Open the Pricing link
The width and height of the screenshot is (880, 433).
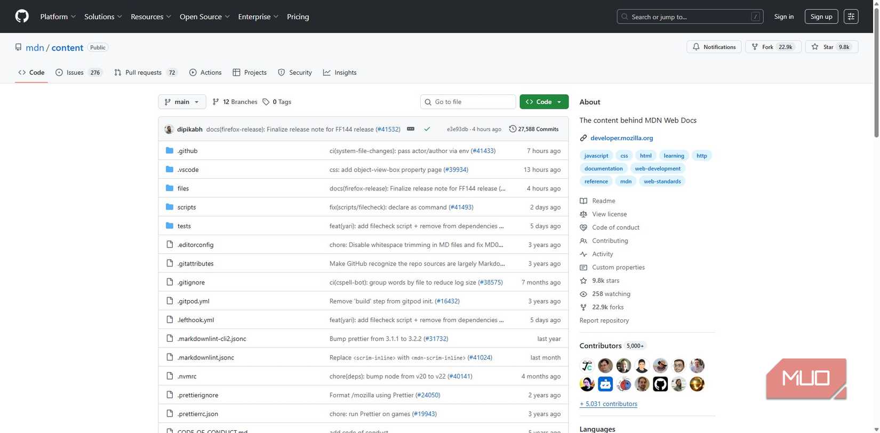tap(298, 17)
